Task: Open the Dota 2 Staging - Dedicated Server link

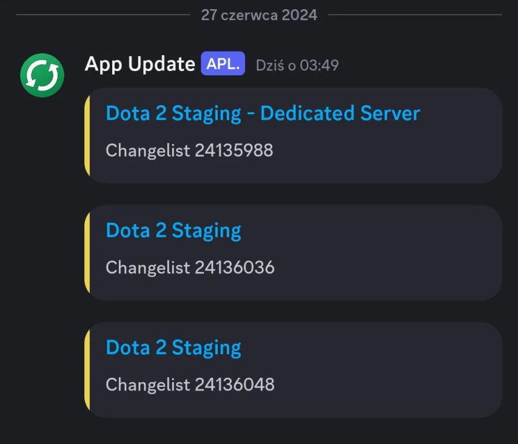Action: pyautogui.click(x=262, y=113)
